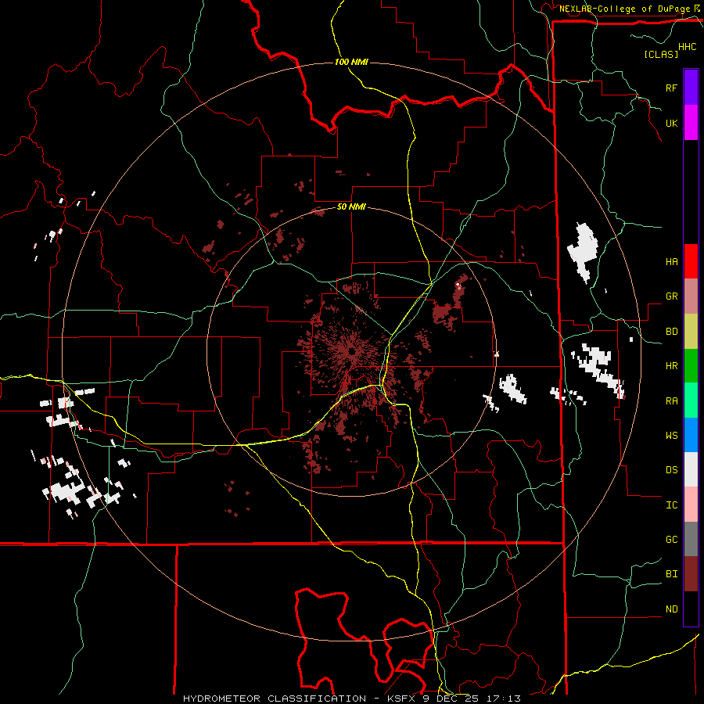Click the RF purple legend swatch
The height and width of the screenshot is (704, 704).
(x=691, y=88)
